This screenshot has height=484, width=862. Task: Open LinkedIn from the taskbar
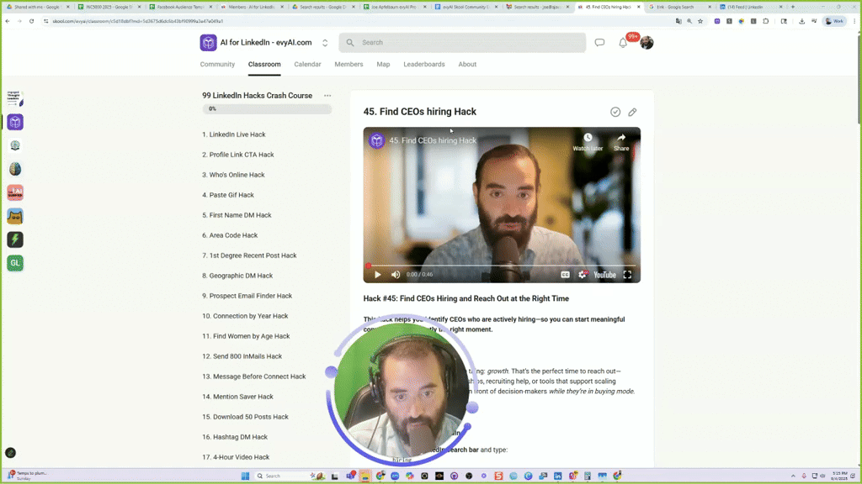pos(558,476)
